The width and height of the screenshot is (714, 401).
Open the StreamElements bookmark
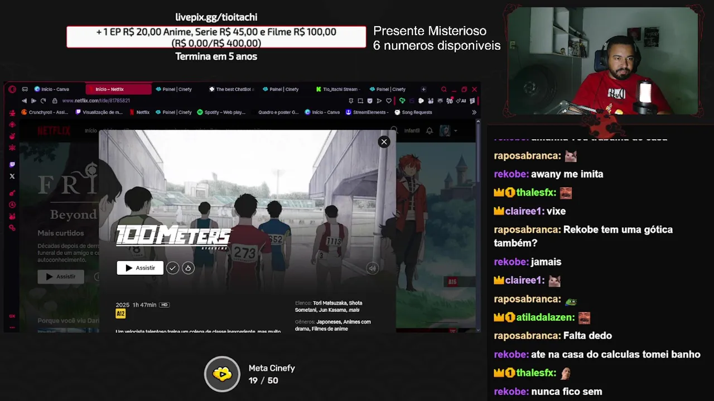coord(366,112)
